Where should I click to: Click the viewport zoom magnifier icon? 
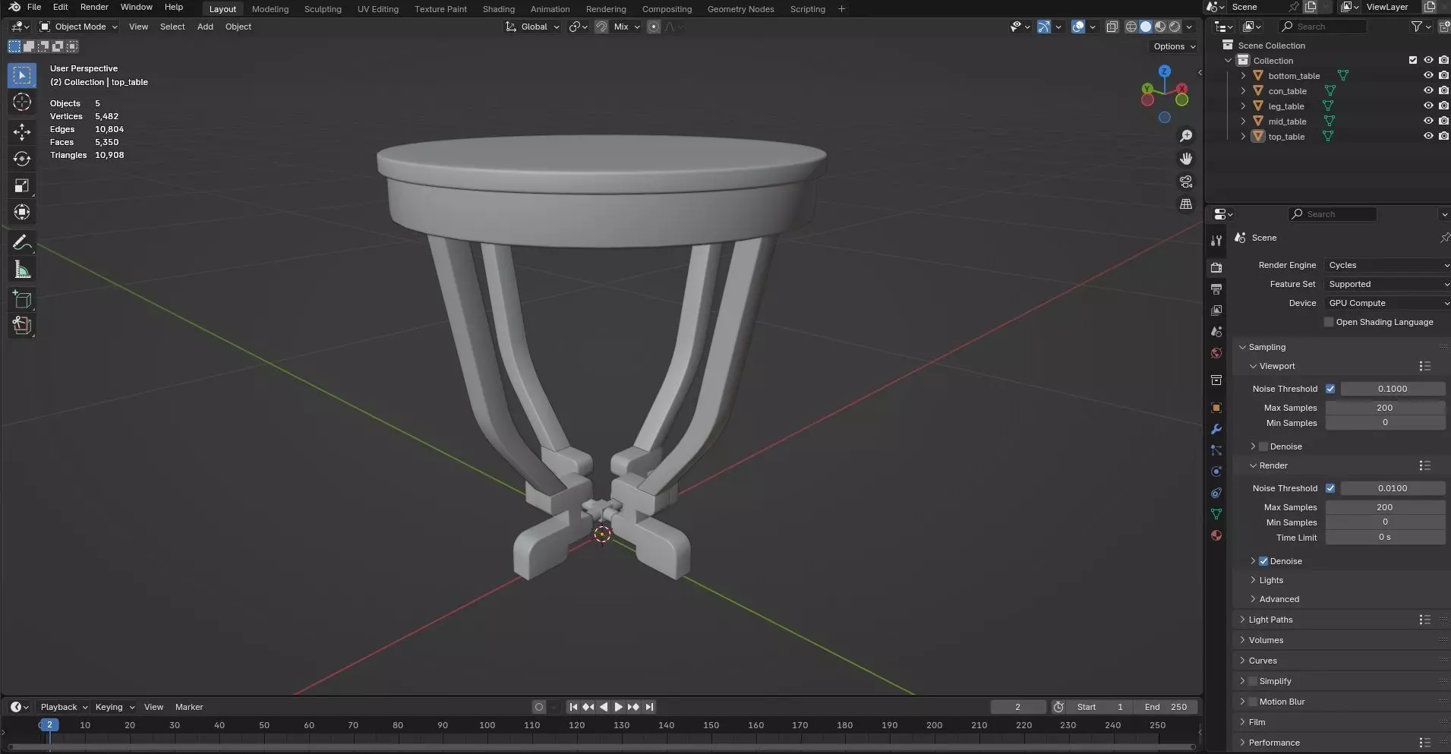tap(1185, 136)
